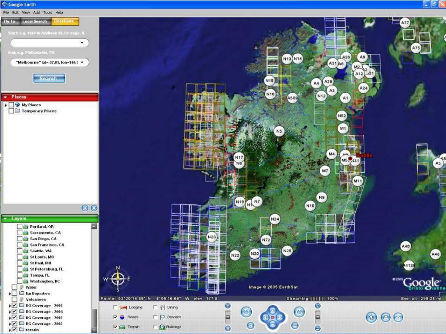446x334 pixels.
Task: Tilt the view down with bottom button
Action: coord(318,328)
